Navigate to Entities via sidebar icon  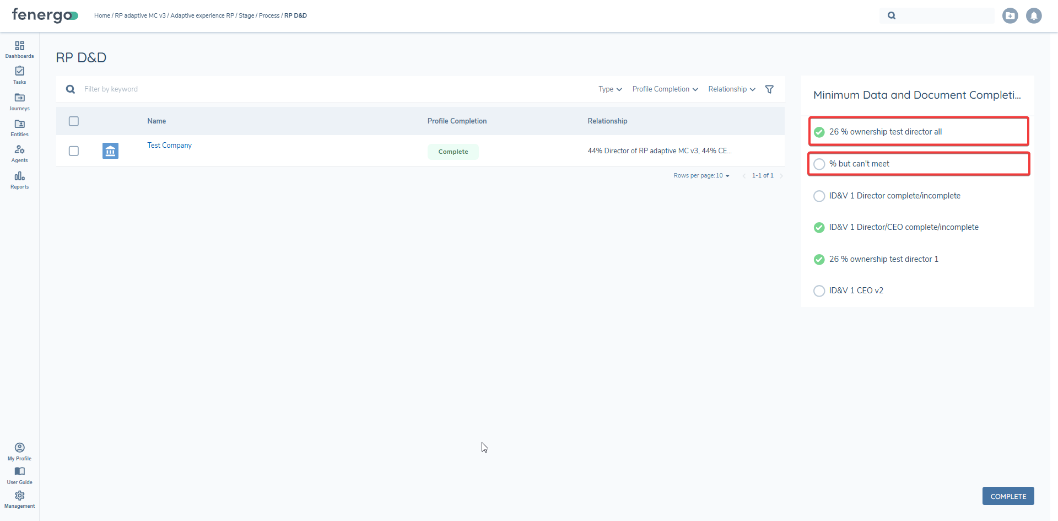point(19,127)
